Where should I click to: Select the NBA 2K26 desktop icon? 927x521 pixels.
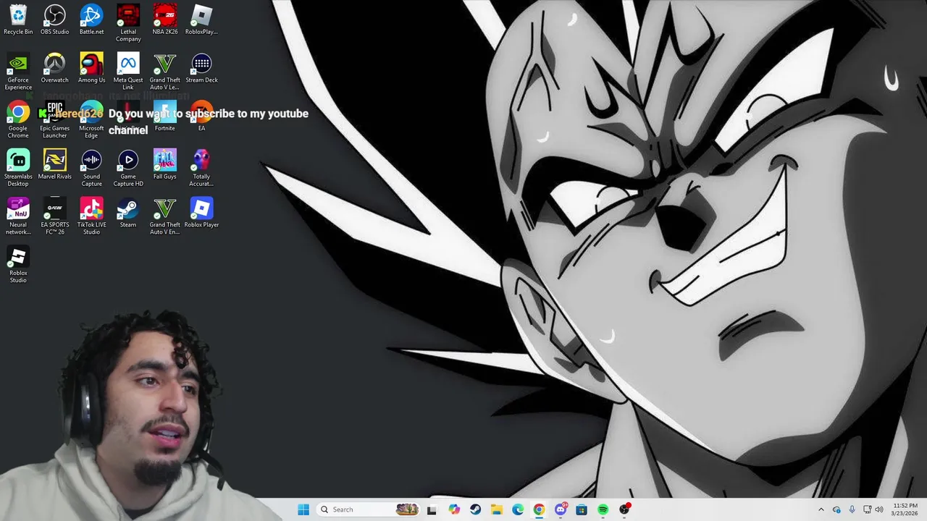(x=165, y=20)
